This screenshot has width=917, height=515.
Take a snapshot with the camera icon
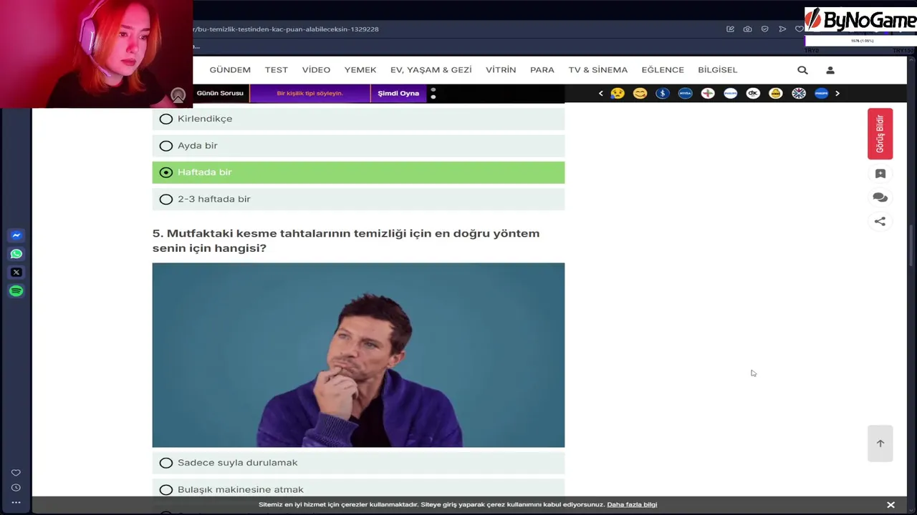point(747,29)
